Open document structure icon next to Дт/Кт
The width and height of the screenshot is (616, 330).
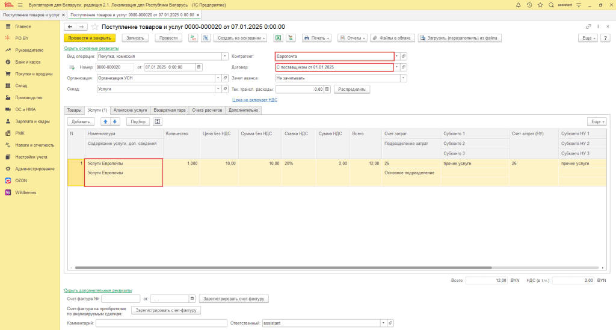[x=206, y=38]
